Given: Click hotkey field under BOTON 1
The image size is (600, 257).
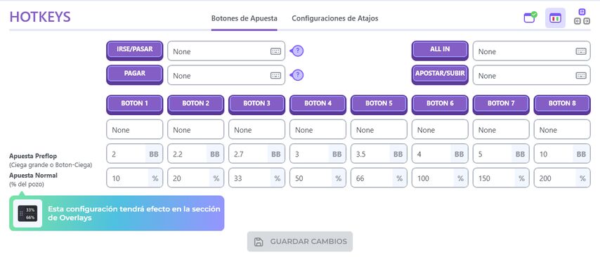Looking at the screenshot, I should click(x=134, y=130).
